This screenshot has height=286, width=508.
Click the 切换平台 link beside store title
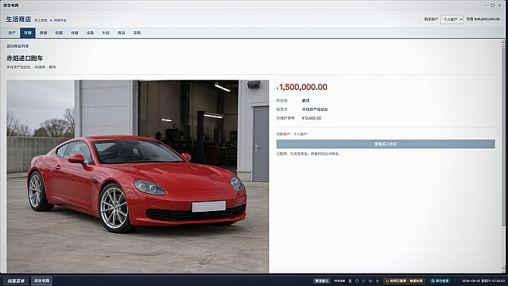pos(60,20)
